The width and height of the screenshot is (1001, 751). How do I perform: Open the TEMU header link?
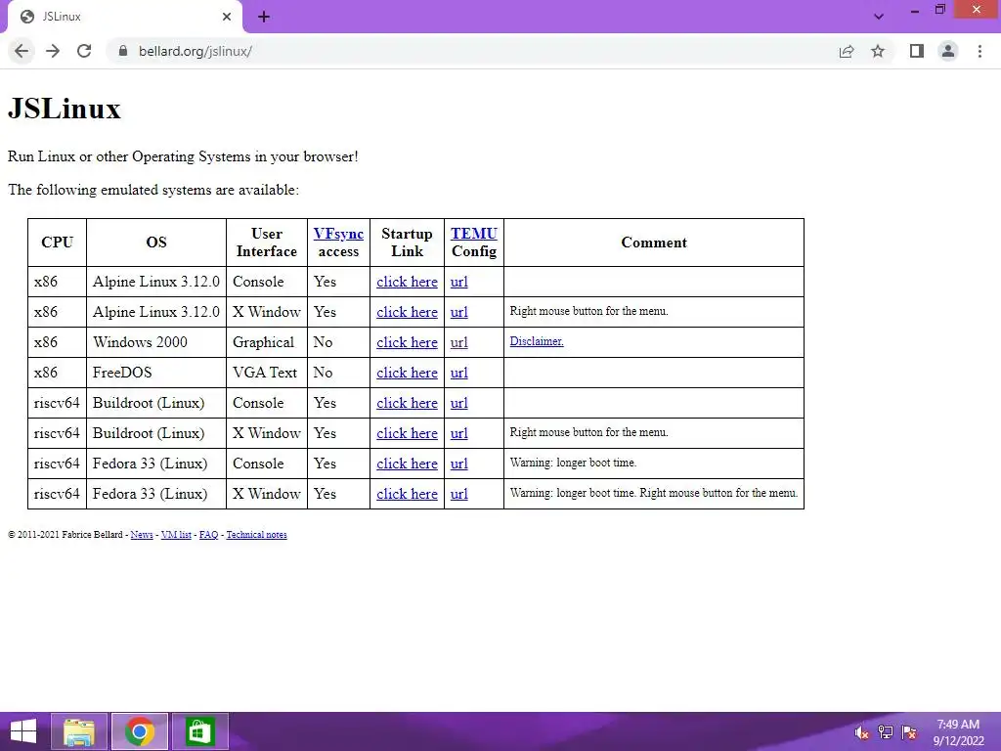click(x=474, y=234)
